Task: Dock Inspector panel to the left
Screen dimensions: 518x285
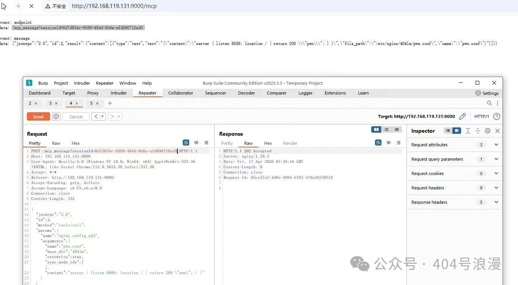Action: (448, 131)
